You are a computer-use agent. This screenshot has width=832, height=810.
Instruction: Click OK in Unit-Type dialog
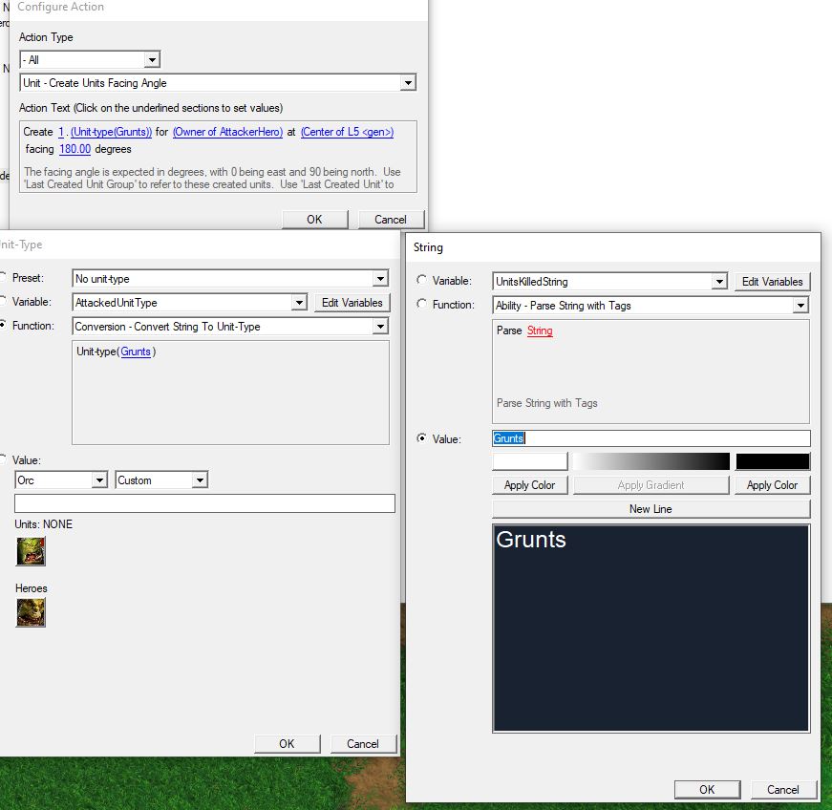click(288, 744)
